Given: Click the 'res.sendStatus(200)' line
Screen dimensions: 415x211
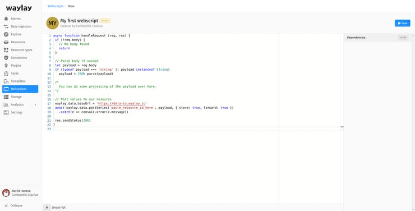Looking at the screenshot, I should pos(73,121).
